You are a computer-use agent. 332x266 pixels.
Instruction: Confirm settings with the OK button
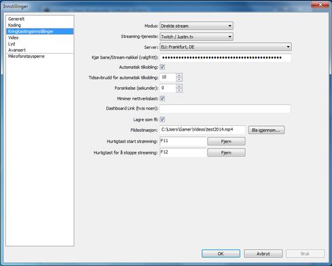(220, 254)
